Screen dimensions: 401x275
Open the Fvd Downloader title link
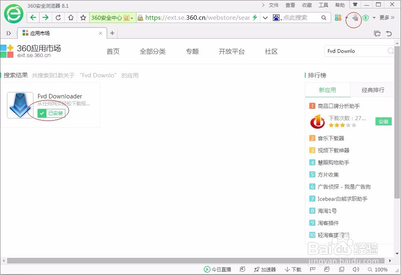pos(60,96)
